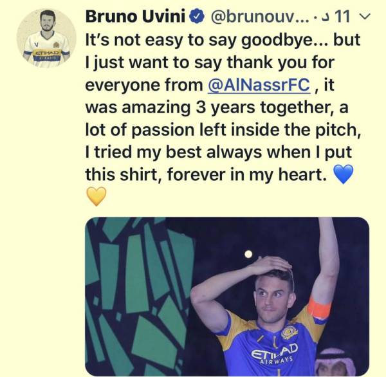Click the tweet timestamp 11 د

337,17
